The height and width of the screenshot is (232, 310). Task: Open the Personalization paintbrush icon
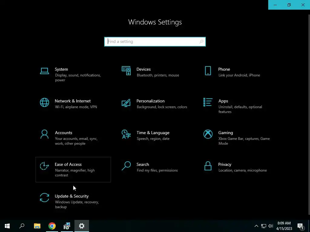tap(126, 103)
